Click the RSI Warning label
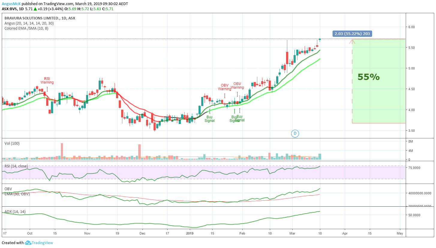The width and height of the screenshot is (436, 248). (47, 80)
